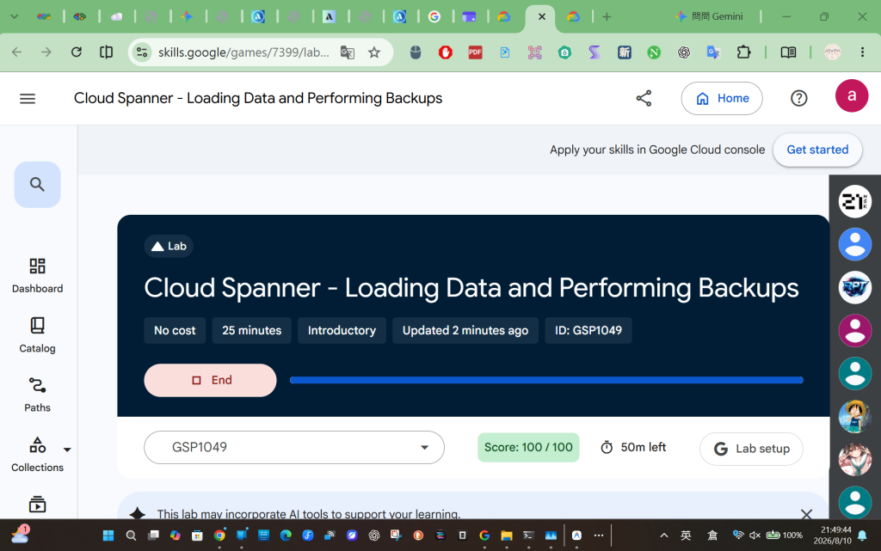Screen dimensions: 881x551
Task: Click the Introductory level tag
Action: coord(342,330)
